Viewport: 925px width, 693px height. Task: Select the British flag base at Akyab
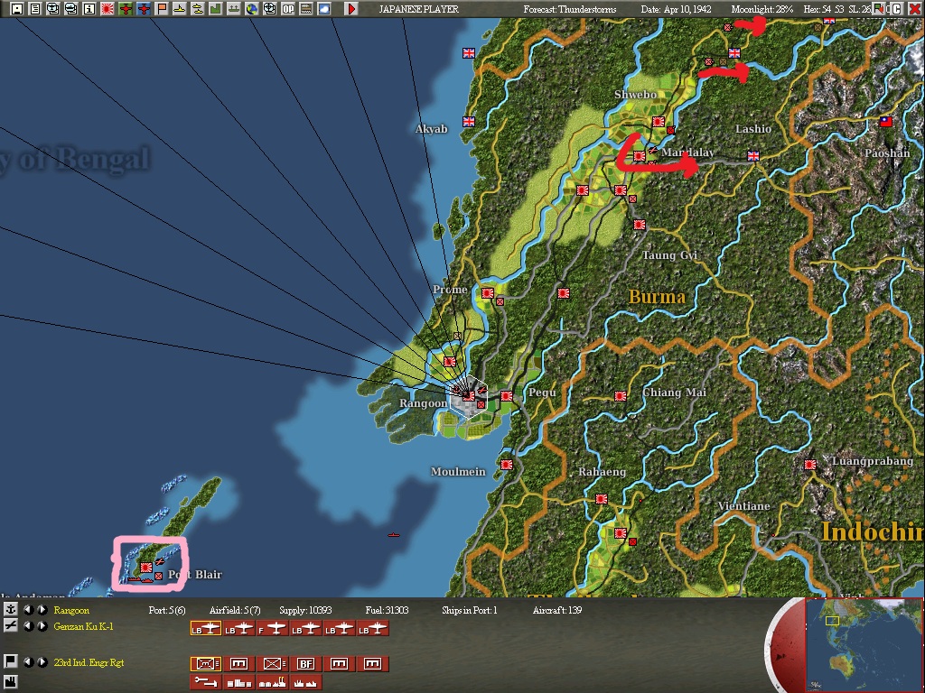(469, 122)
